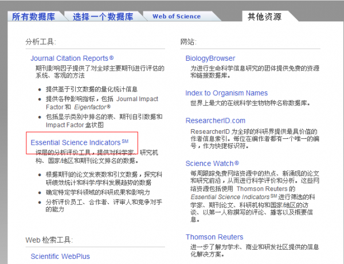Click ResearcherID description starting ResearcherID 为全球
344x264 pixels.
(x=255, y=138)
